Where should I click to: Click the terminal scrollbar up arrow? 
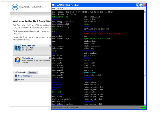click(145, 11)
